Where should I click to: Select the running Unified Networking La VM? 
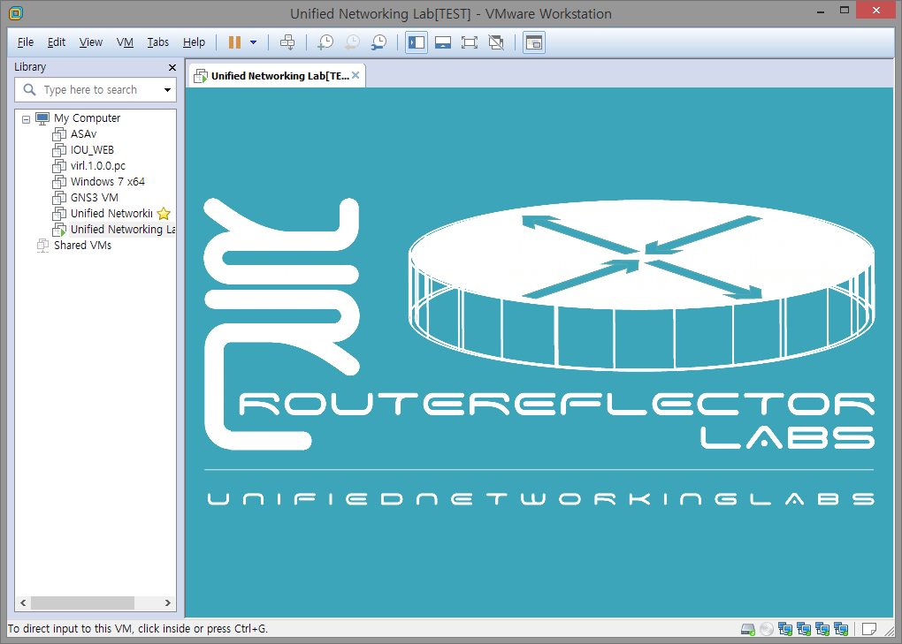tap(123, 229)
